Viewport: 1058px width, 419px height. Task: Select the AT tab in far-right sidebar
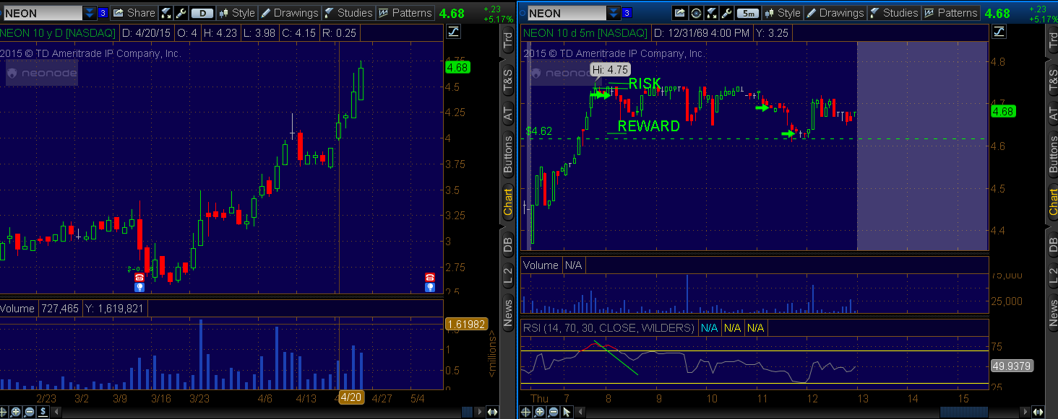coord(1053,113)
